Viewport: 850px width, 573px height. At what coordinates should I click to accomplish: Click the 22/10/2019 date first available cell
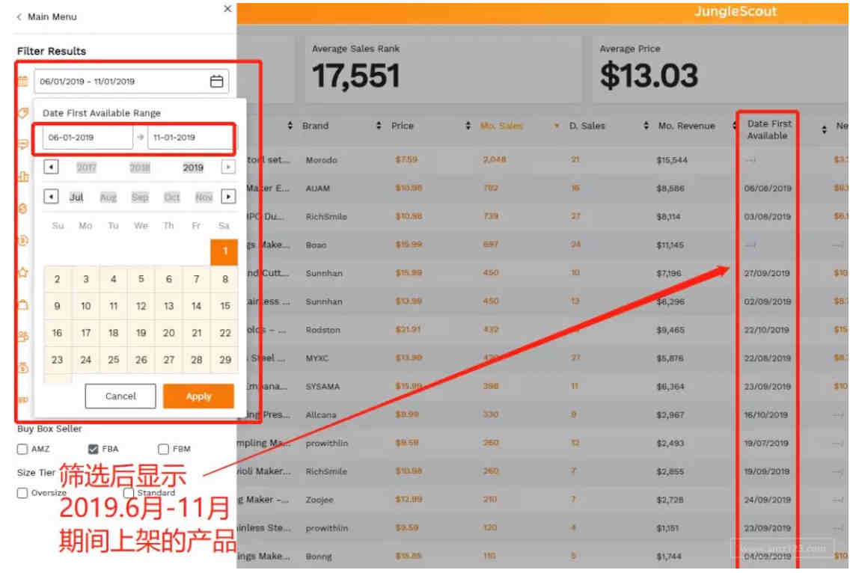(x=766, y=330)
